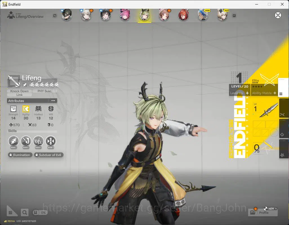Select the dark-haired operator portrait in top row
This screenshot has height=225, width=289.
[66, 15]
